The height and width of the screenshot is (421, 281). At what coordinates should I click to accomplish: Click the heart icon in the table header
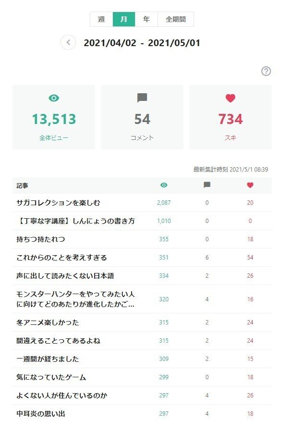tap(250, 185)
